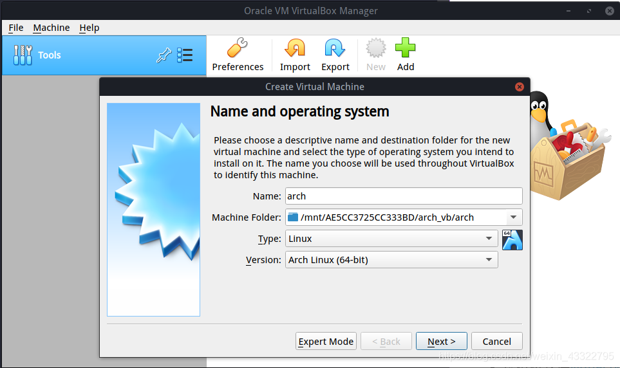This screenshot has height=368, width=620.
Task: Switch to Expert Mode
Action: [326, 341]
